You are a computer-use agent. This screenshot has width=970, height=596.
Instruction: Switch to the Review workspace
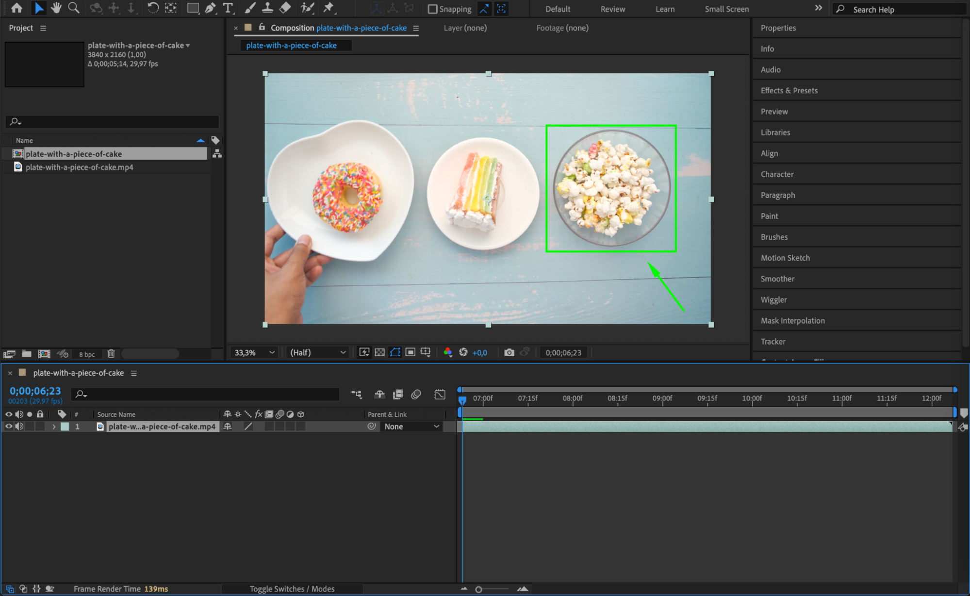tap(612, 9)
